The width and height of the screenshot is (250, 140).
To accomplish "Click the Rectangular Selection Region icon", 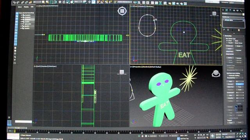I will coord(51,2).
